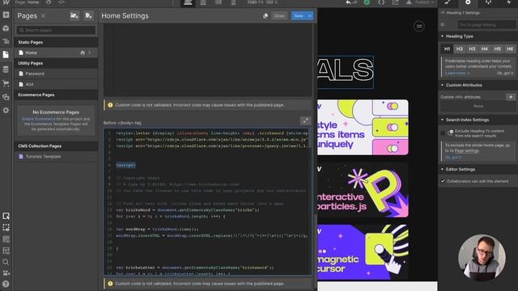Image resolution: width=518 pixels, height=291 pixels.
Task: Switch to the Interactions lightning tab
Action: pyautogui.click(x=509, y=2)
